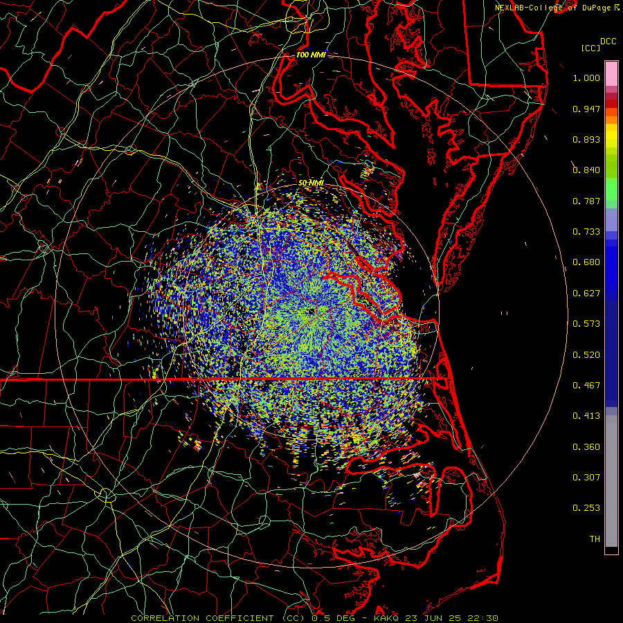Image resolution: width=623 pixels, height=623 pixels.
Task: Select the 0.733 legend value
Action: coord(586,232)
